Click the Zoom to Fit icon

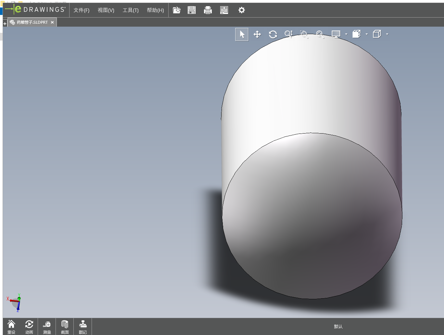pos(320,34)
